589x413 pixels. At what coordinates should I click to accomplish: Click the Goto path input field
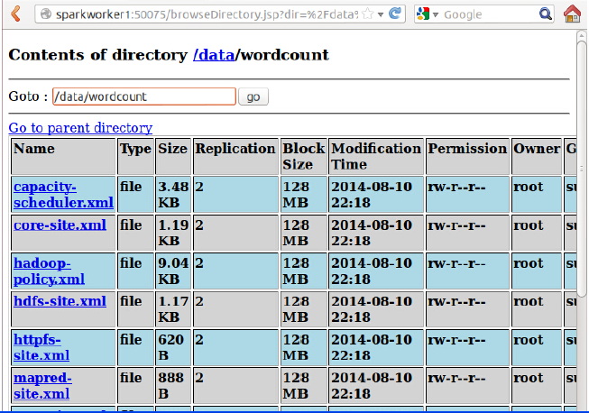click(x=144, y=96)
